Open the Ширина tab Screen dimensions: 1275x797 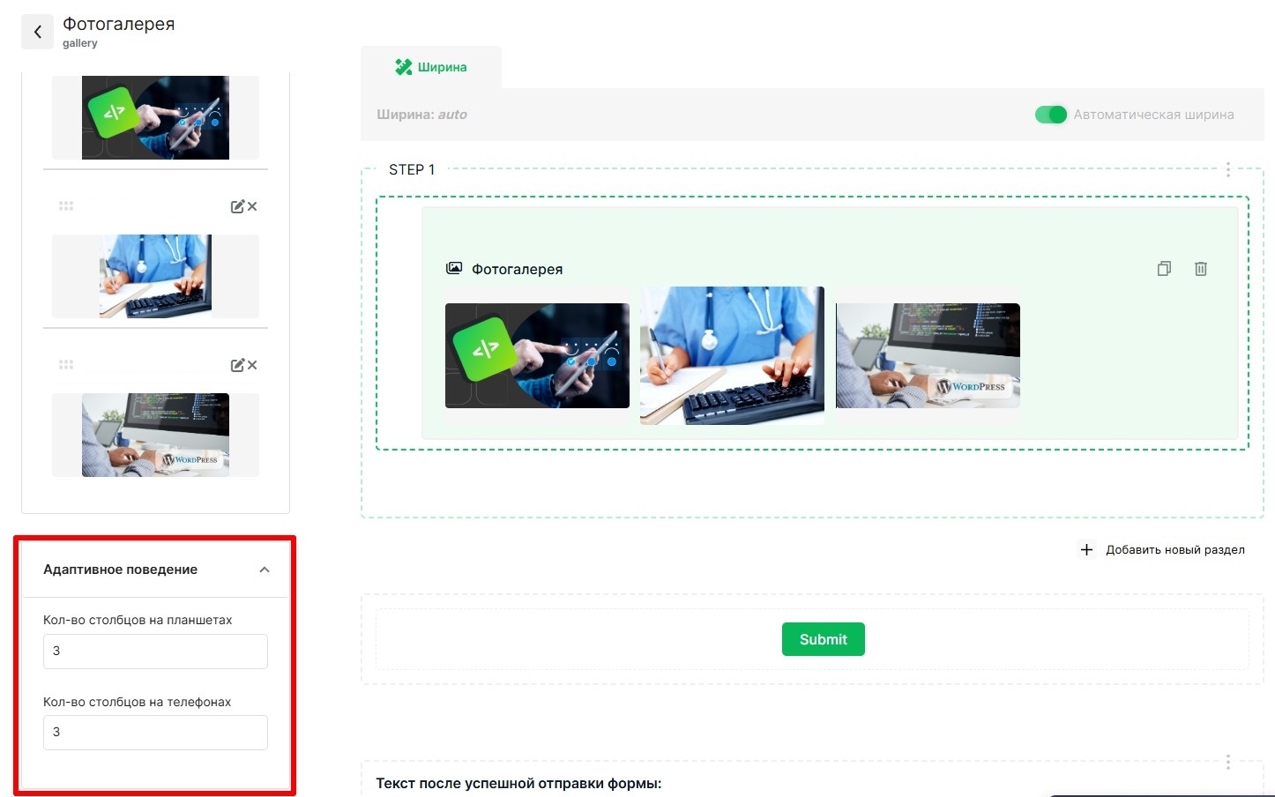431,67
